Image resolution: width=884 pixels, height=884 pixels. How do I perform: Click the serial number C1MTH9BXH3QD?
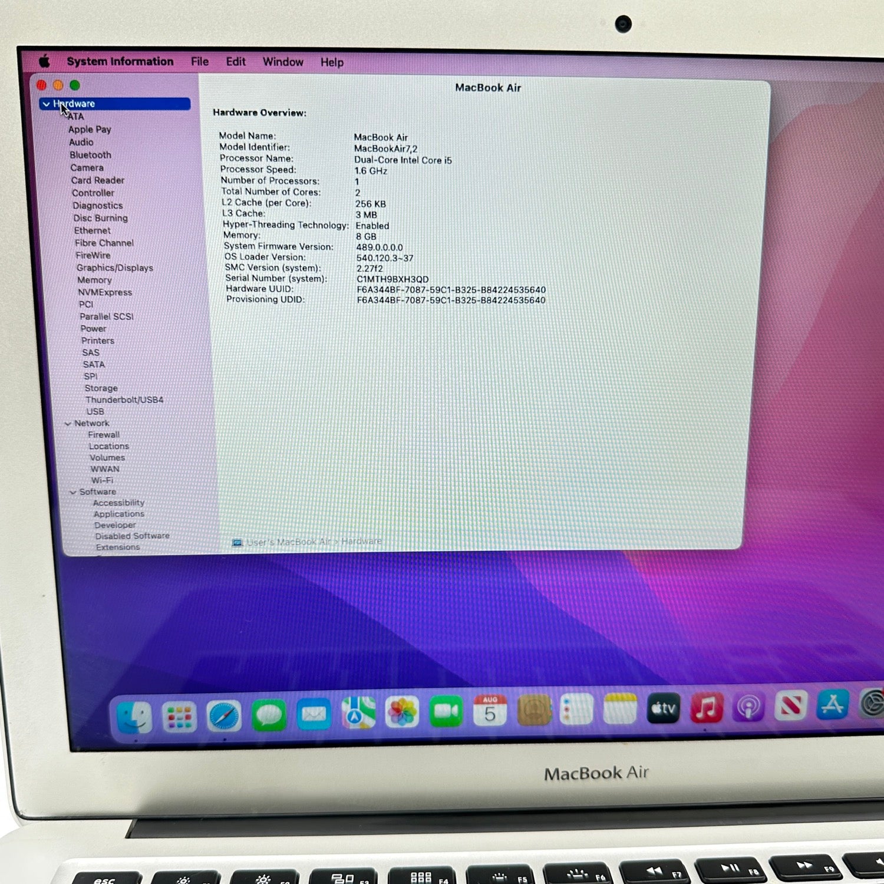point(392,279)
